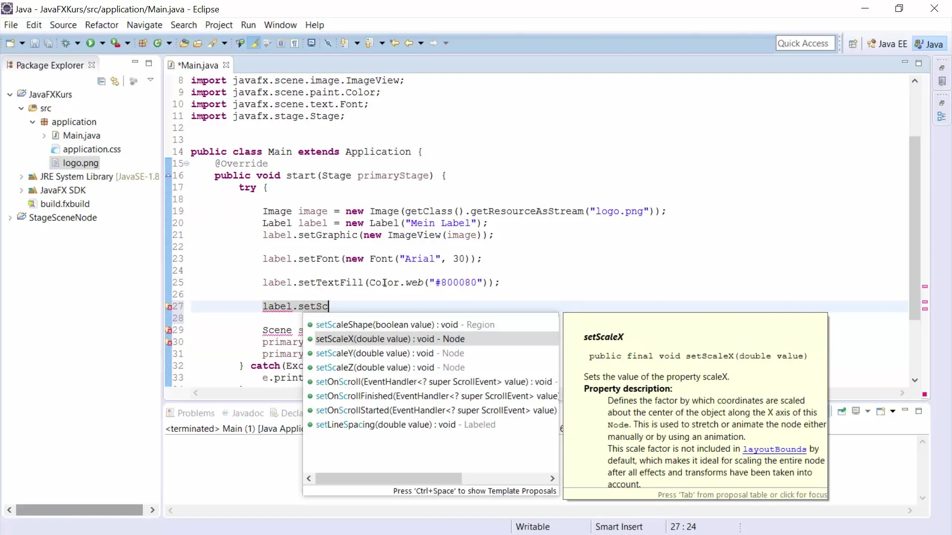The height and width of the screenshot is (535, 952).
Task: Click the New Java Class icon
Action: [x=158, y=43]
